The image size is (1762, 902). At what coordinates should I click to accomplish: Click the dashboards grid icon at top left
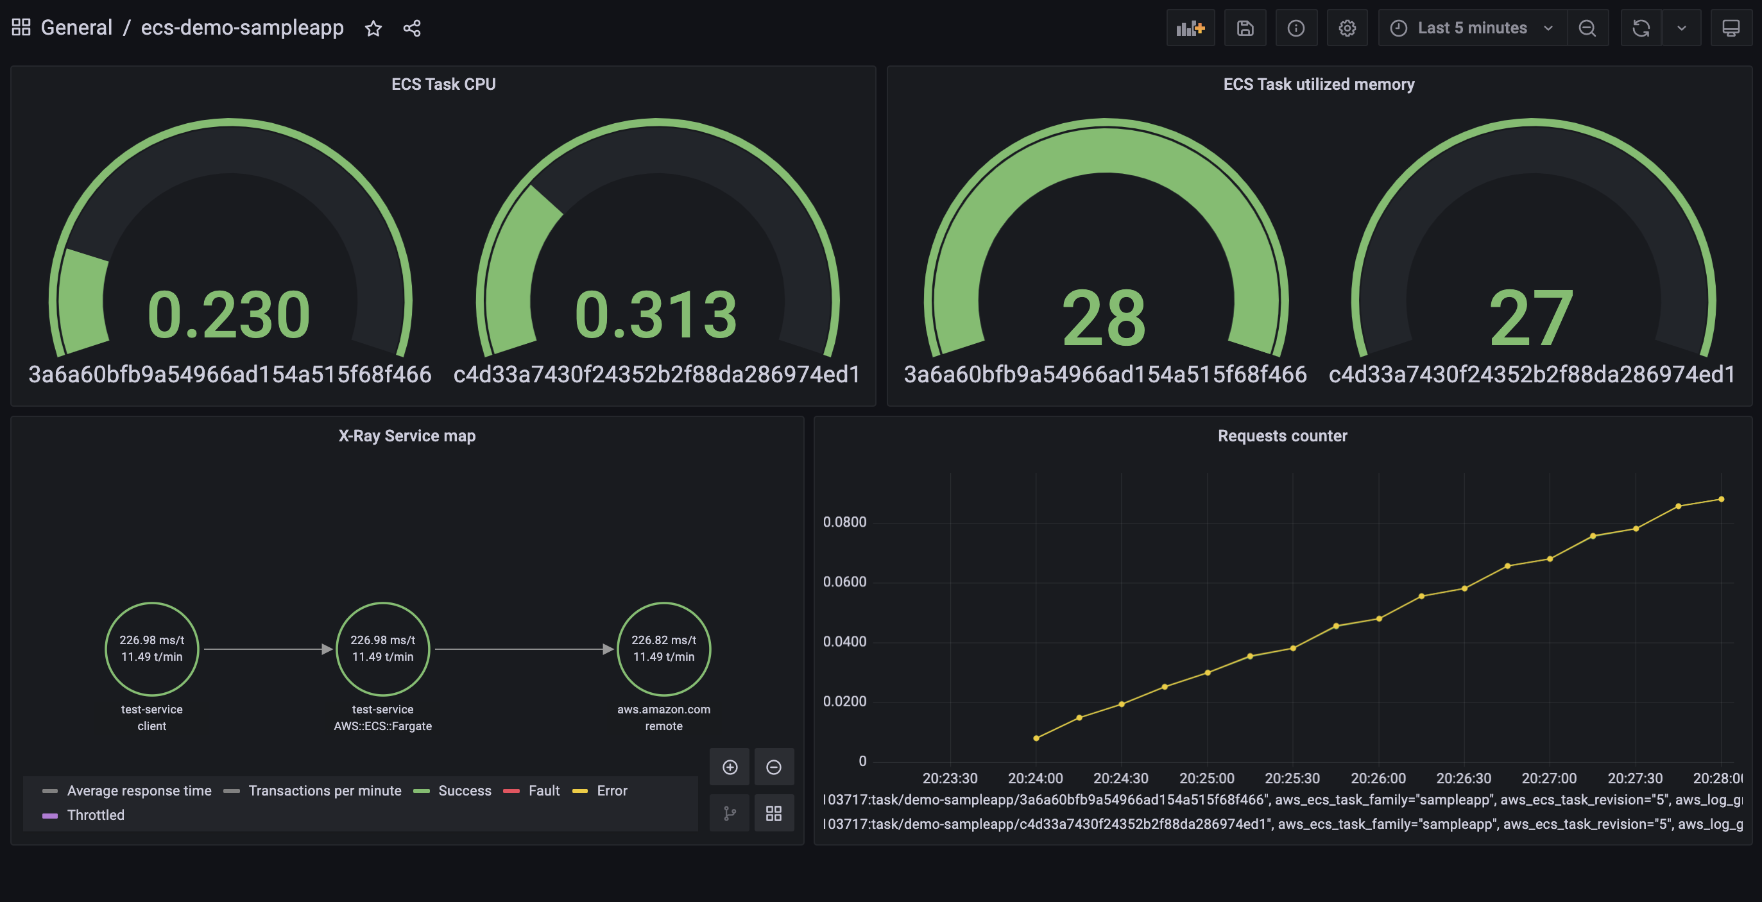[21, 28]
